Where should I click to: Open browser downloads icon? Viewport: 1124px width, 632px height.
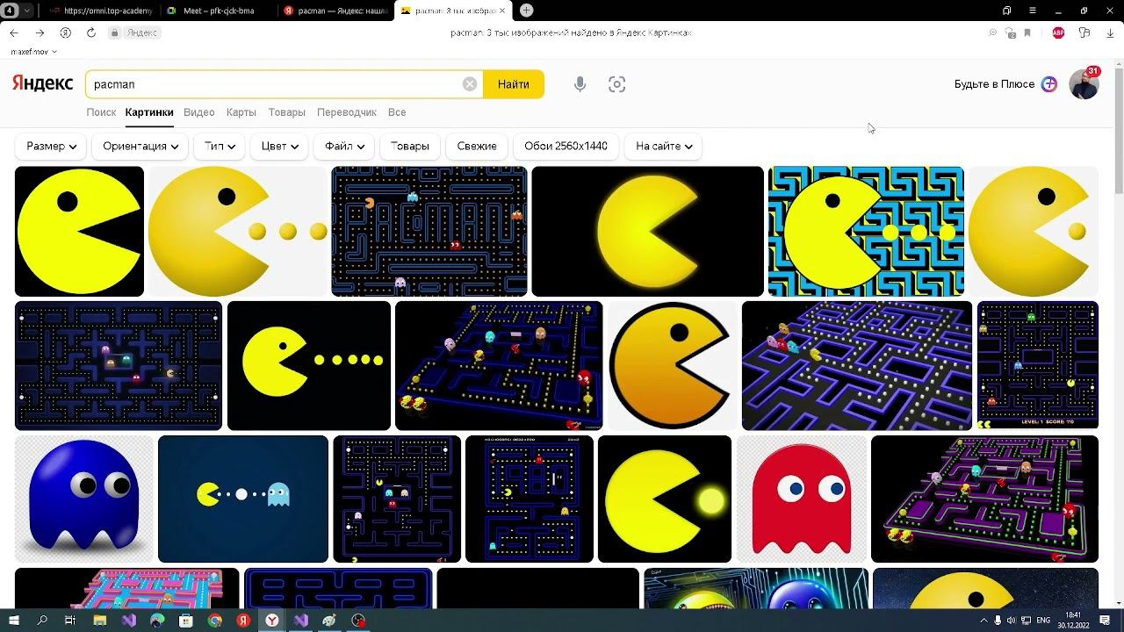[1110, 32]
